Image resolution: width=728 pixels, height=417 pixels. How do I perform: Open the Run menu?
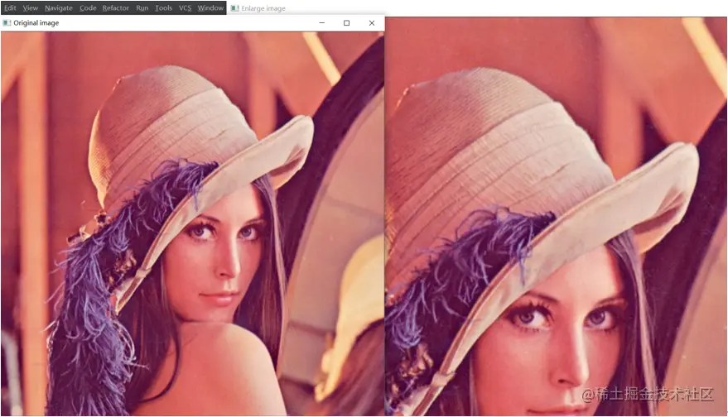point(142,8)
